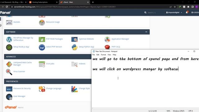199x112 pixels.
Task: Reload the page in Chrome
Action: click(7, 7)
